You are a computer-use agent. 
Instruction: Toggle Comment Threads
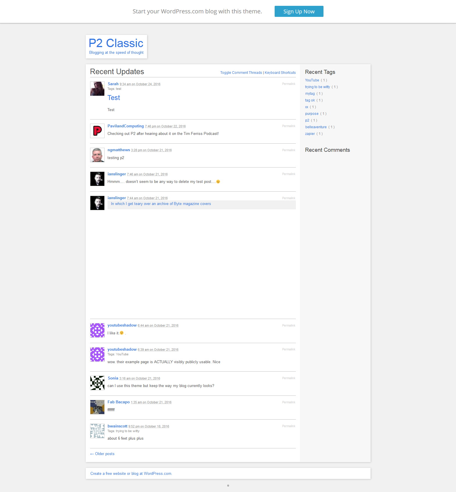tap(241, 73)
